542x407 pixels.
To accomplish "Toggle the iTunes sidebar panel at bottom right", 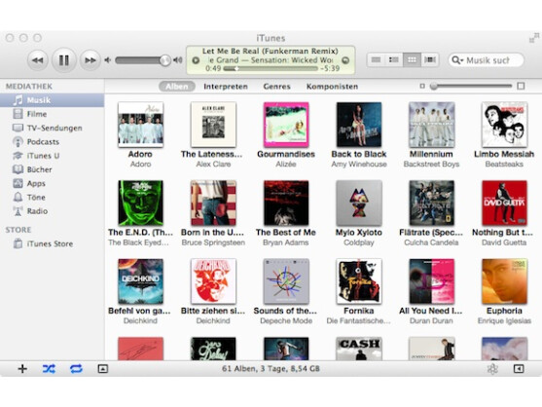I will click(519, 369).
